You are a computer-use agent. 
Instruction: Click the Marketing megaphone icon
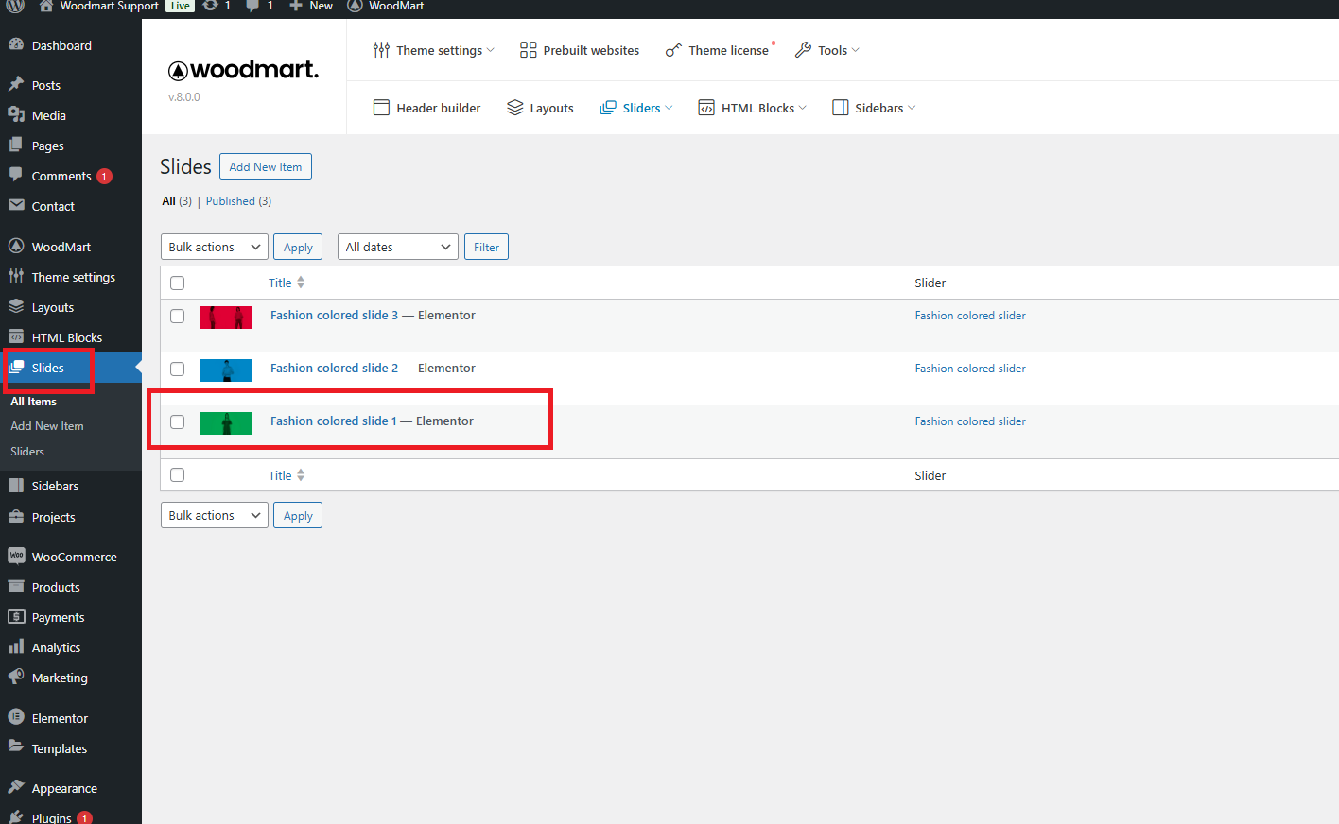pyautogui.click(x=16, y=677)
